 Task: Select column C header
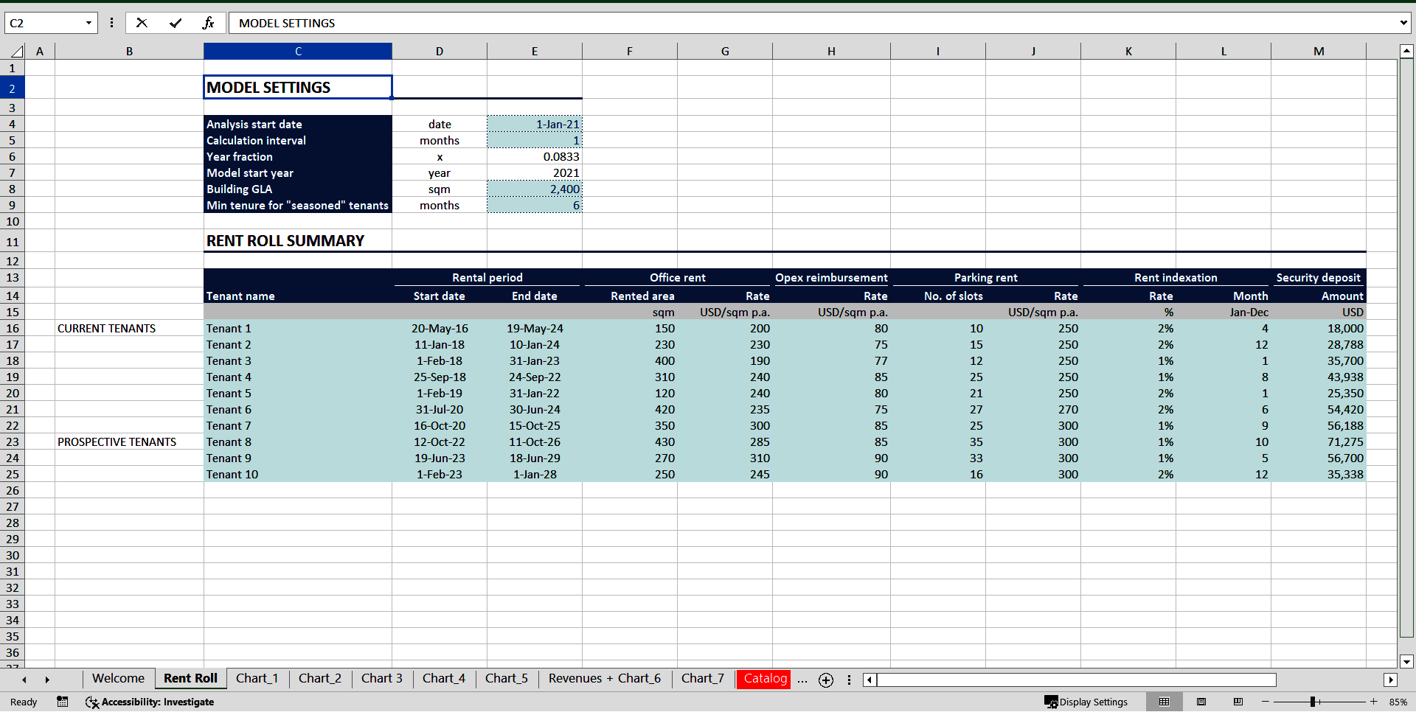pyautogui.click(x=298, y=51)
